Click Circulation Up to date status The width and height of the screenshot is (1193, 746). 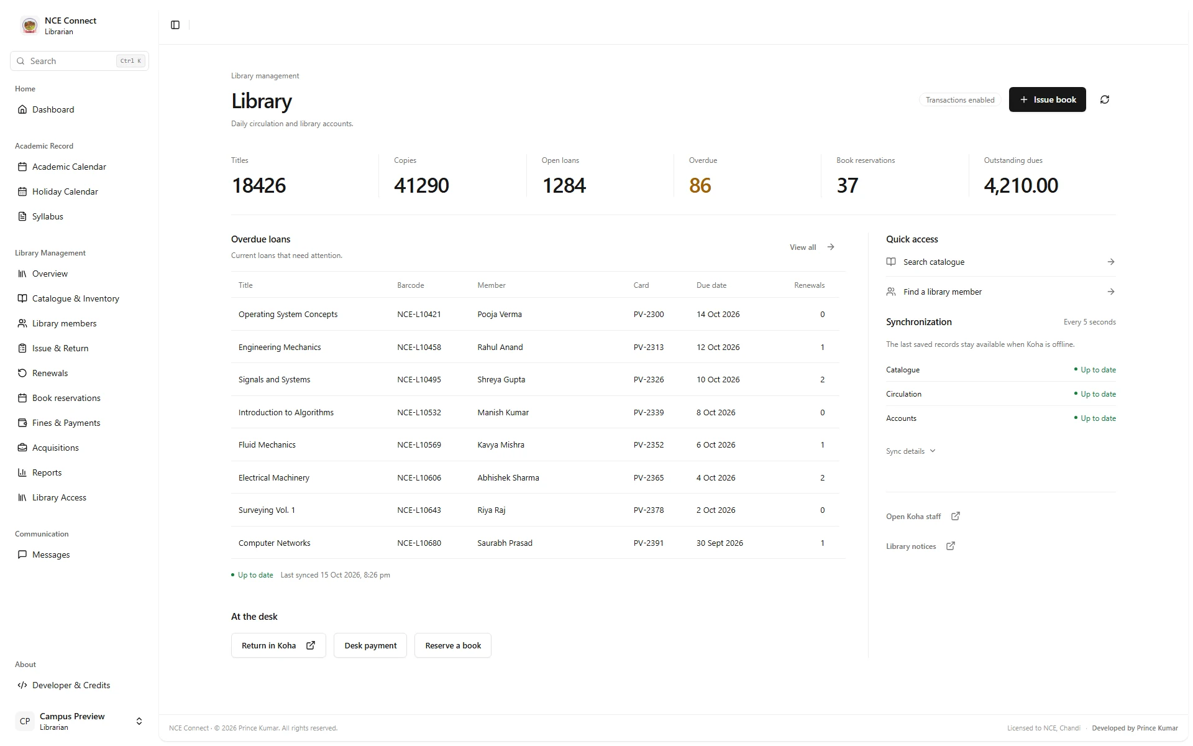[1095, 394]
